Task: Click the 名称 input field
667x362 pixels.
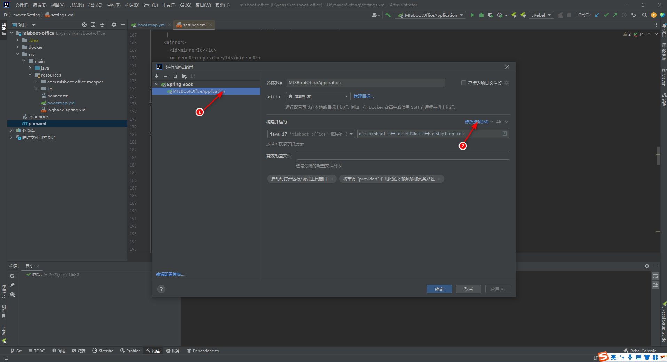Action: coord(366,82)
